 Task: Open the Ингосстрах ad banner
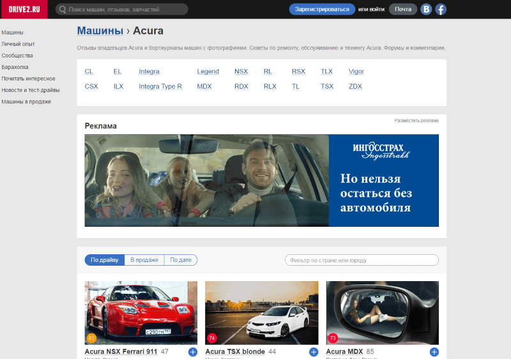tap(262, 181)
